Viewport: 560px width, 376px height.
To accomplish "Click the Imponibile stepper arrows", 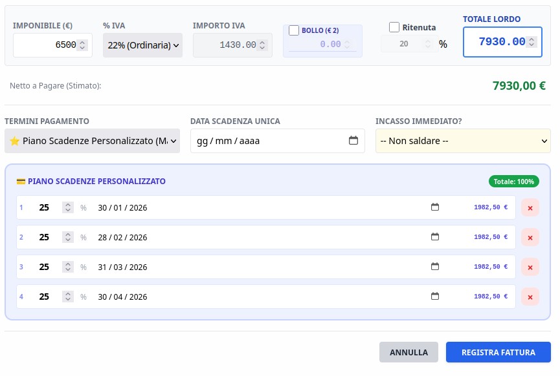I will pyautogui.click(x=82, y=45).
